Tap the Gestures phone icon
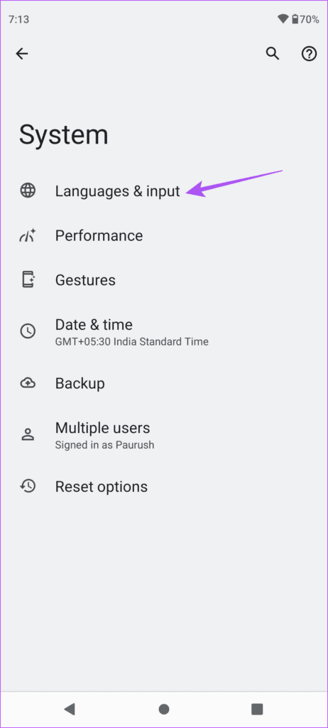Screen dimensions: 328x728 click(28, 280)
